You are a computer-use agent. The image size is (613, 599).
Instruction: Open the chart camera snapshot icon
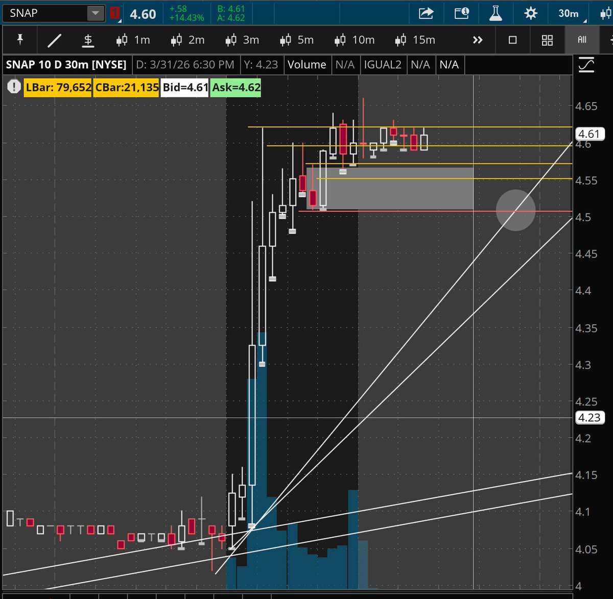(461, 13)
